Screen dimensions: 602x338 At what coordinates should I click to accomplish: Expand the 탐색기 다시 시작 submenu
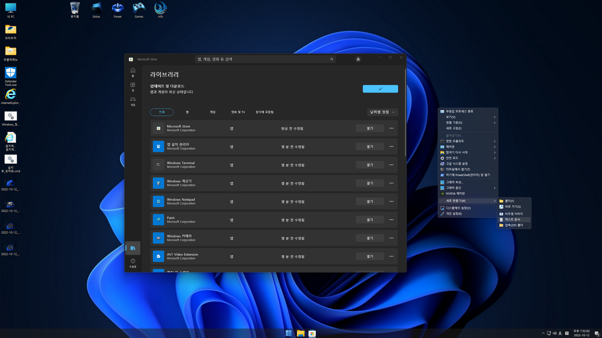[x=468, y=152]
